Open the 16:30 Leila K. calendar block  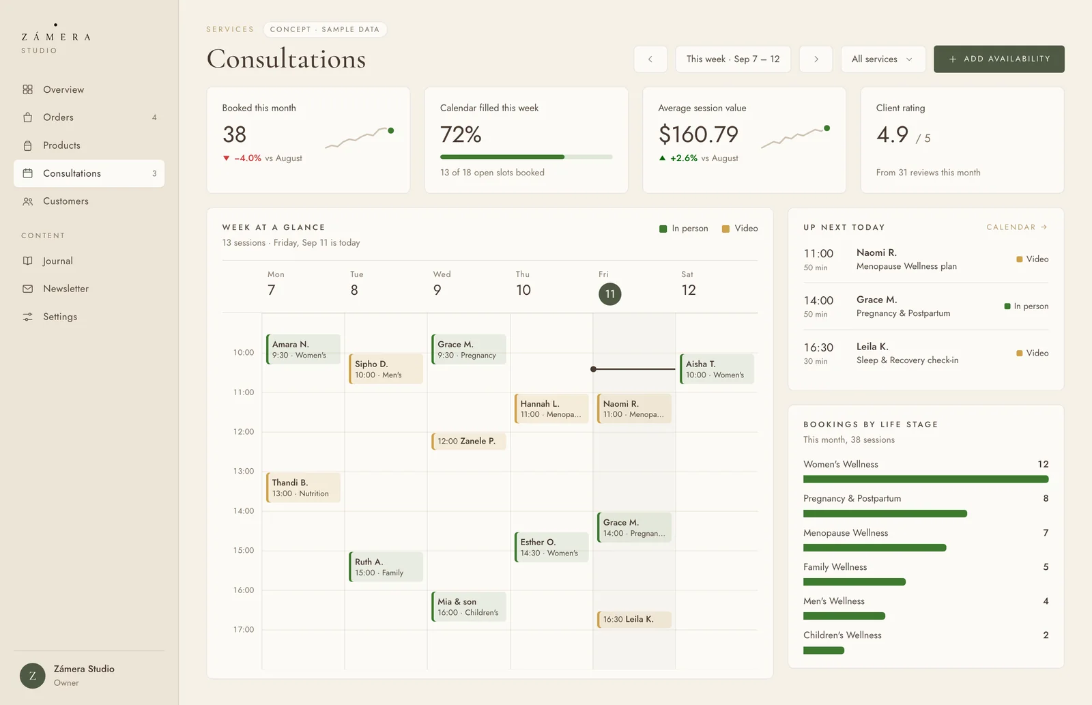[634, 619]
